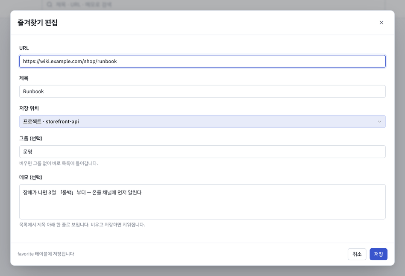The width and height of the screenshot is (405, 276).
Task: Click the URL field label
Action: pyautogui.click(x=24, y=48)
